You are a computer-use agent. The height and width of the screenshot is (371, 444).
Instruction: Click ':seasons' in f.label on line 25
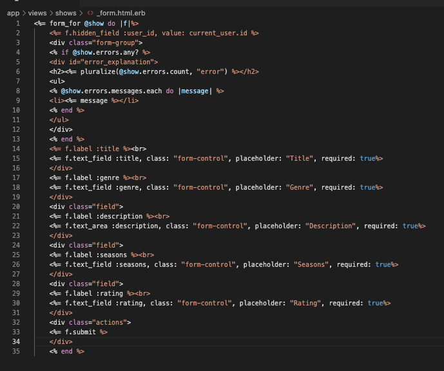click(111, 255)
